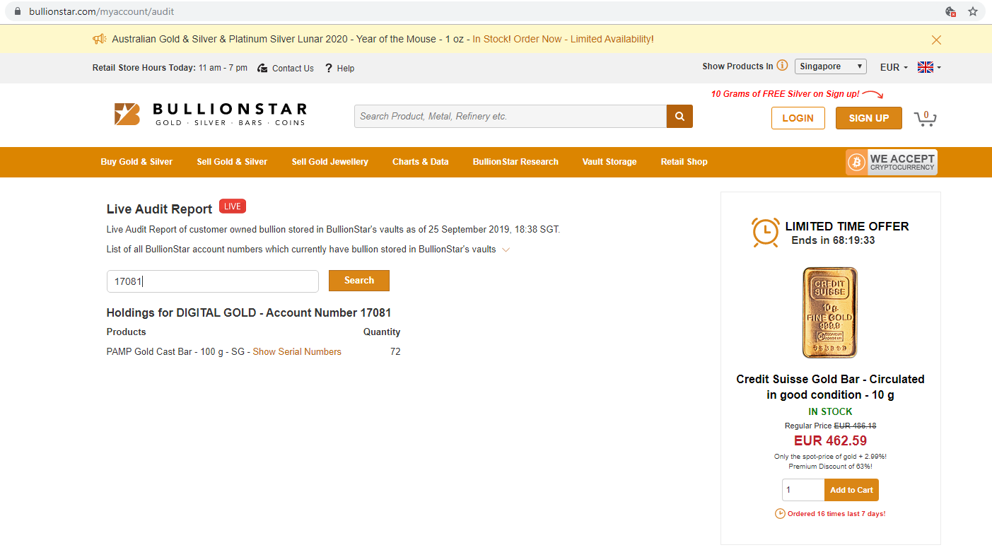Click the Help link text

pos(346,69)
